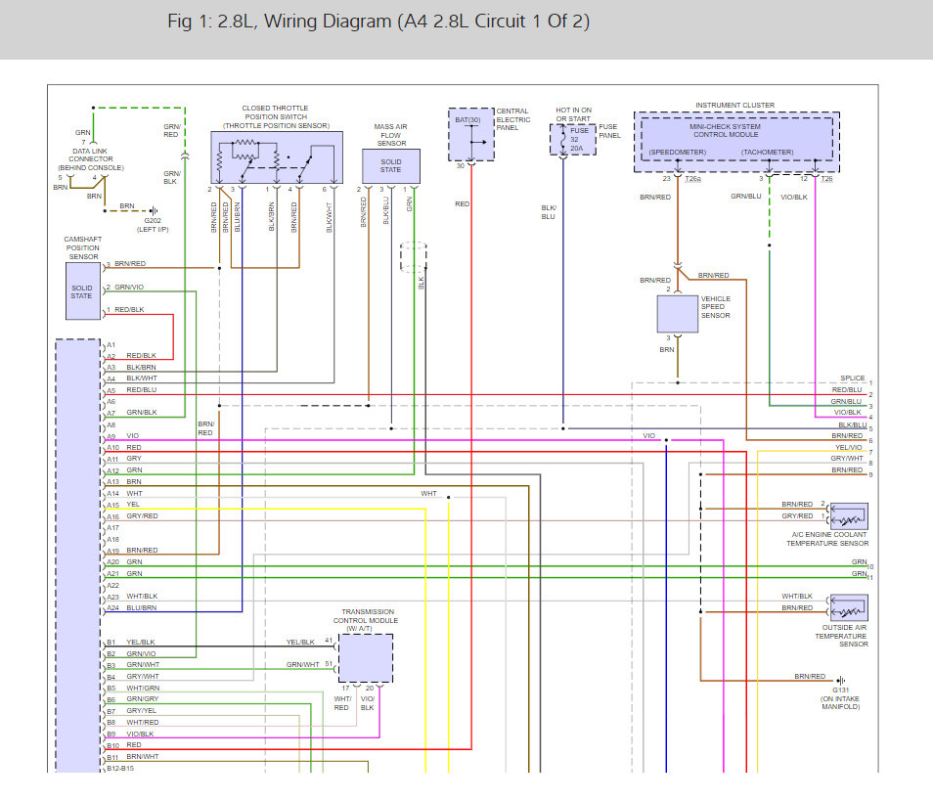Click the 'VEHICLE SPEED SENSOR' label
This screenshot has height=802, width=933.
(x=715, y=307)
